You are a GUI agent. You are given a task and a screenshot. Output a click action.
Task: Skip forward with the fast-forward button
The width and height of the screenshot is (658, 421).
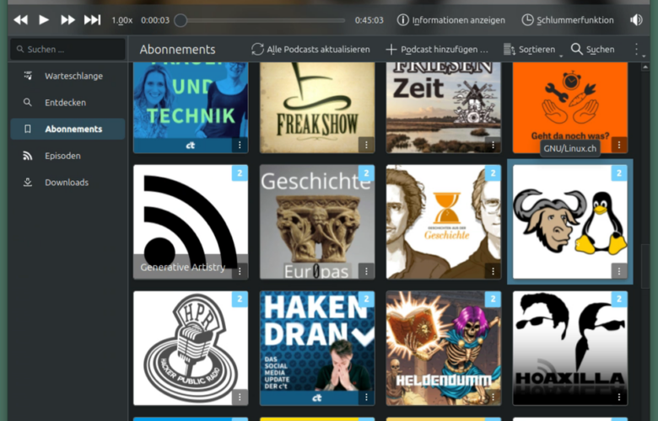tap(67, 19)
